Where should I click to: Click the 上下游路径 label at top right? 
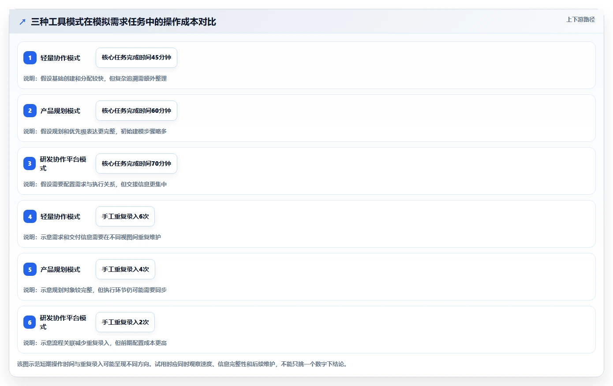point(580,19)
